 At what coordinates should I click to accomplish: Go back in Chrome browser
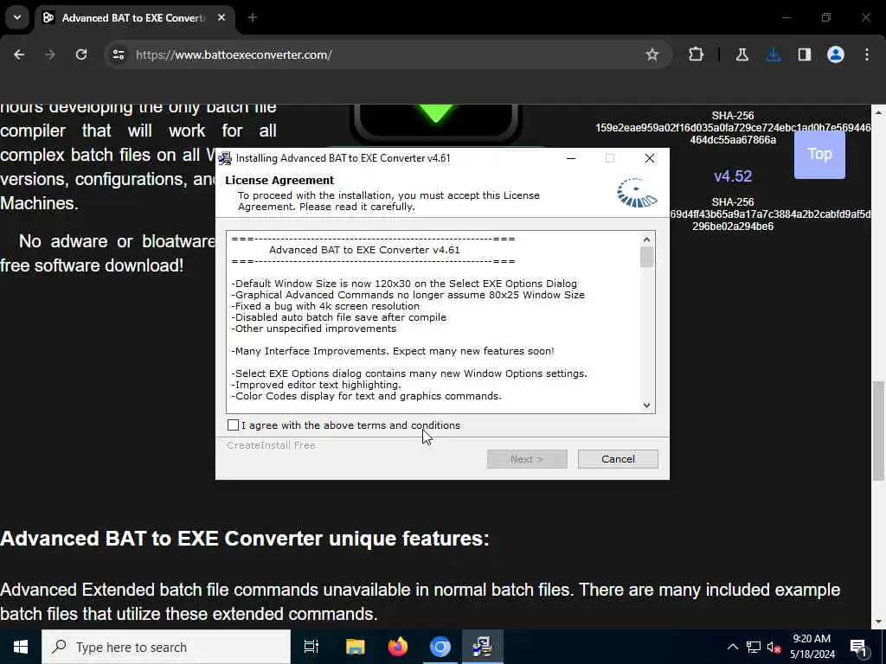[19, 54]
